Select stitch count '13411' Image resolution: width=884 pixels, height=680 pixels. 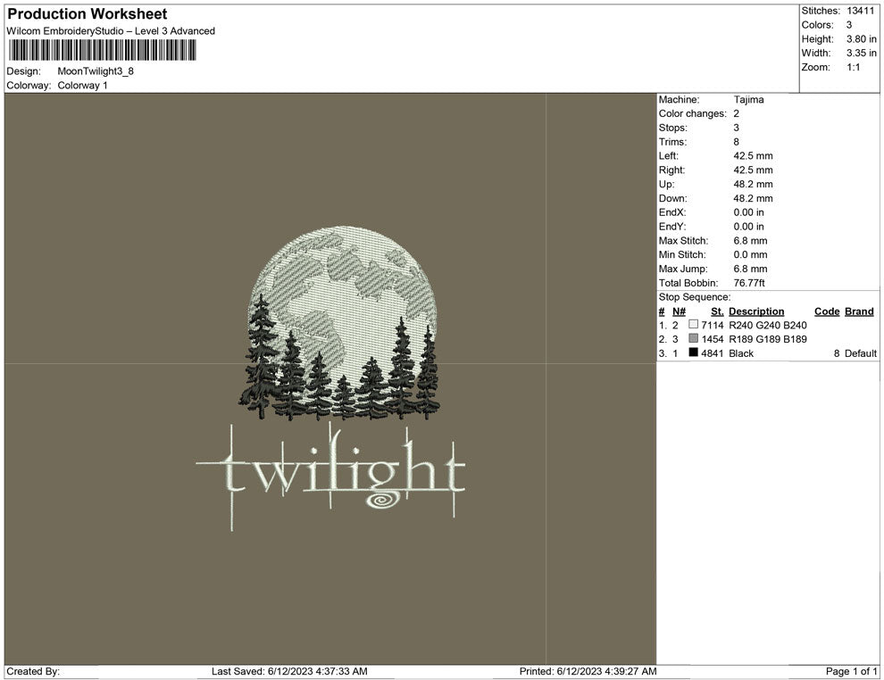860,11
